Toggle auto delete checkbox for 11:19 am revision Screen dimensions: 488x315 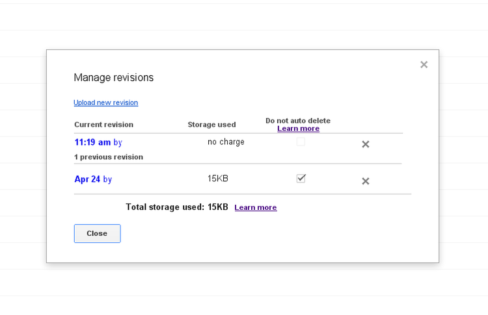point(301,142)
